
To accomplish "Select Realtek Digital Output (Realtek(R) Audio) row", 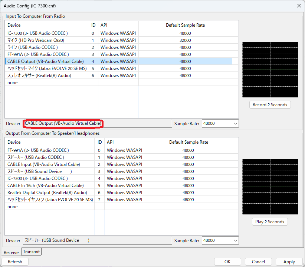I will (119, 193).
